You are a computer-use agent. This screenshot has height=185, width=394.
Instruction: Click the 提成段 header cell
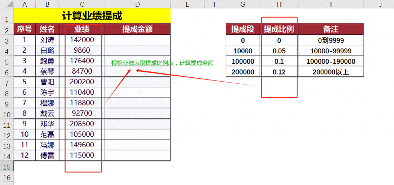click(x=243, y=29)
